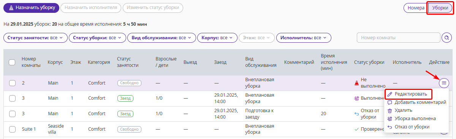456x139 pixels.
Task: Click the trash icon beside Удалить
Action: (x=389, y=110)
